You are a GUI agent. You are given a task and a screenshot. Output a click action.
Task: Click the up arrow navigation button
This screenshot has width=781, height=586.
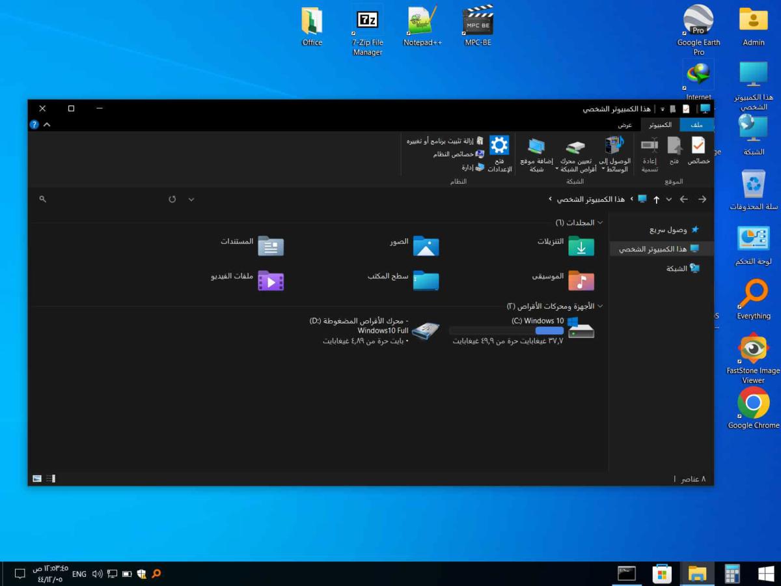tap(656, 199)
